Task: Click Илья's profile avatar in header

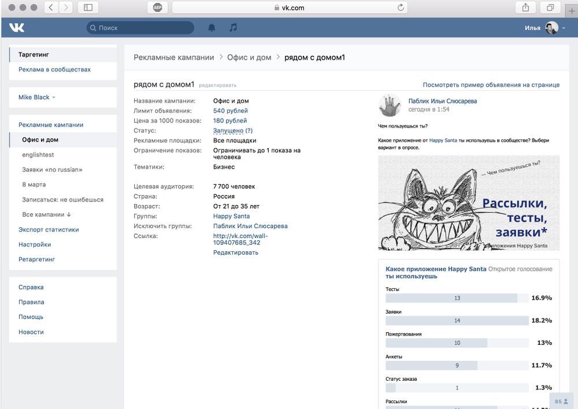Action: pyautogui.click(x=551, y=28)
